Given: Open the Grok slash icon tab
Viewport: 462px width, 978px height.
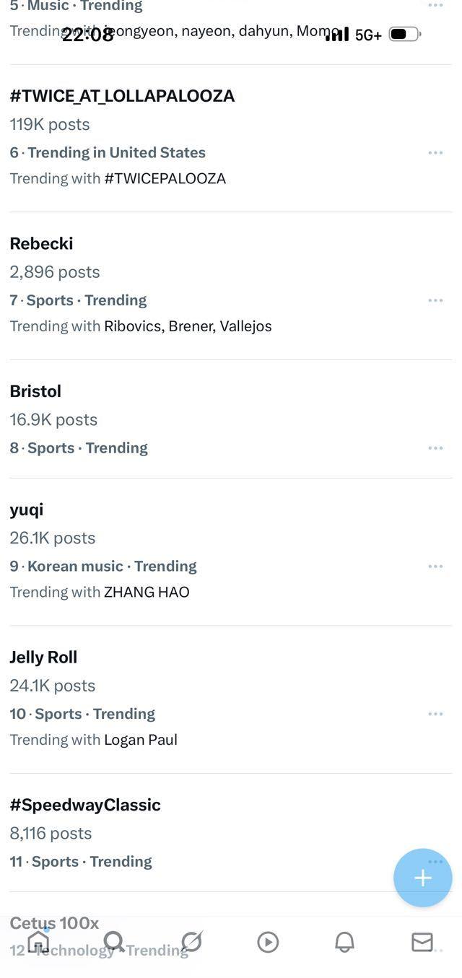Looking at the screenshot, I should (191, 941).
